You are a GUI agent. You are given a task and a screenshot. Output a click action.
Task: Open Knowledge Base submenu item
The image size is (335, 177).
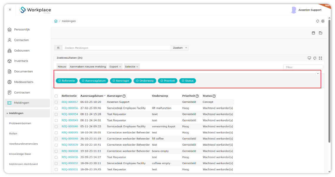pos(20,154)
